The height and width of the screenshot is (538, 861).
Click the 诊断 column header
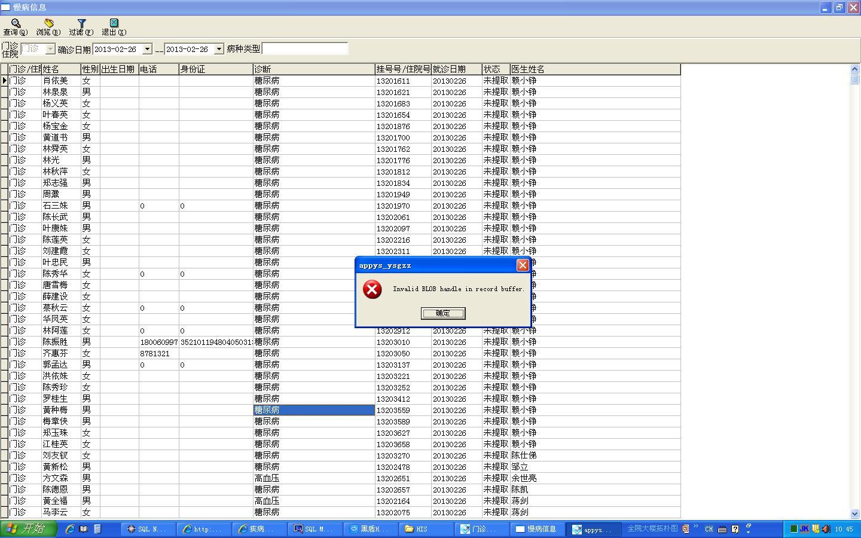[x=314, y=69]
